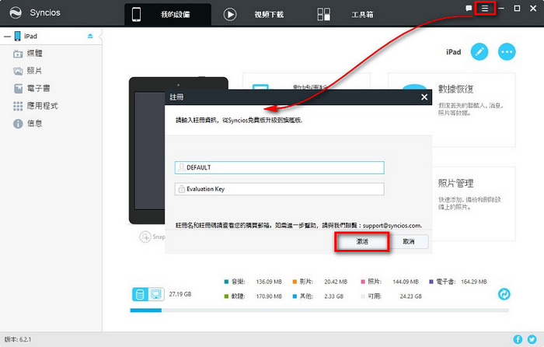Click the 27.19 GB capacity text
544x347 pixels.
point(180,294)
